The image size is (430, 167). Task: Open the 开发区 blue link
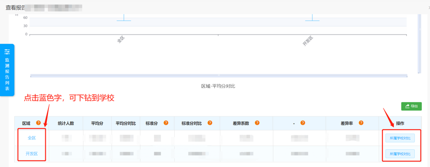point(31,154)
